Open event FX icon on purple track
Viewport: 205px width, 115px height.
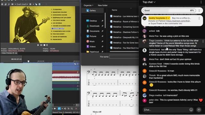point(78,86)
